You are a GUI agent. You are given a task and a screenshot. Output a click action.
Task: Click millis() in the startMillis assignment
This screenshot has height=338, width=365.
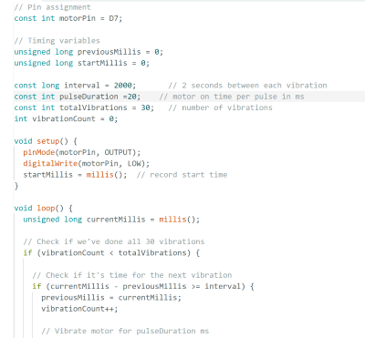pyautogui.click(x=105, y=175)
